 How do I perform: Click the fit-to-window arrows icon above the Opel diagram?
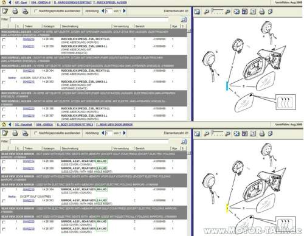[237, 12]
